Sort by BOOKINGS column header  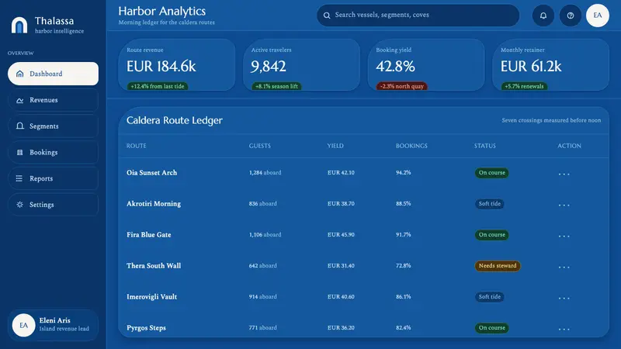[411, 146]
